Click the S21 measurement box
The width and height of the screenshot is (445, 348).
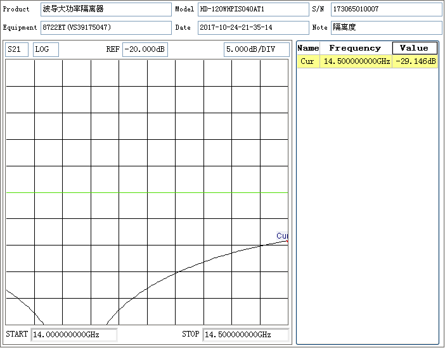click(x=16, y=49)
